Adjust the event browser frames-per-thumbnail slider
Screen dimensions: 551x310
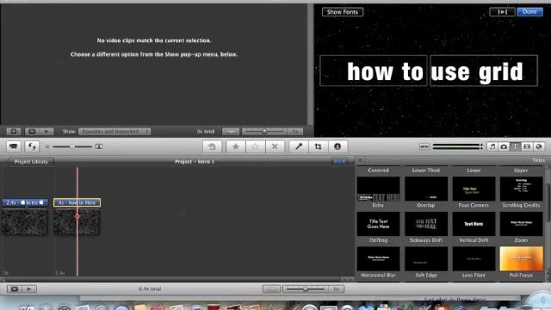pyautogui.click(x=264, y=132)
